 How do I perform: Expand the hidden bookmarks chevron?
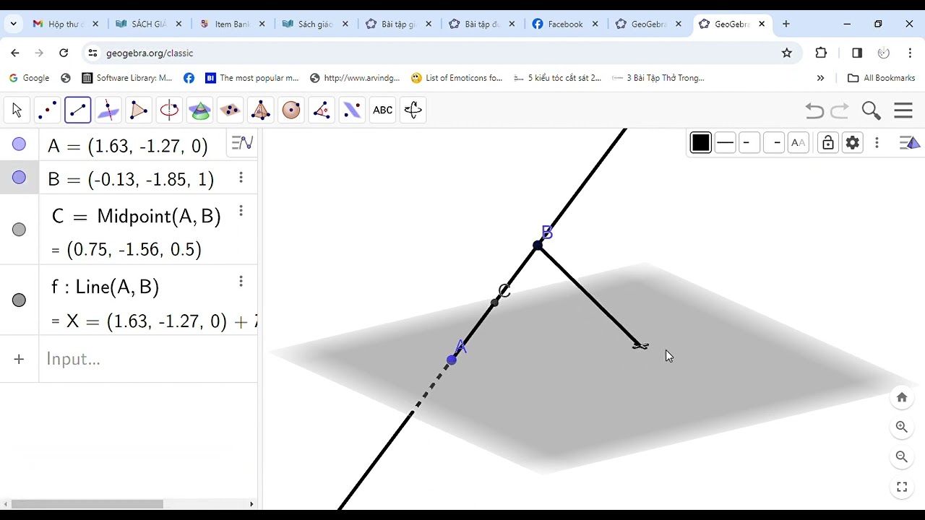coord(820,78)
